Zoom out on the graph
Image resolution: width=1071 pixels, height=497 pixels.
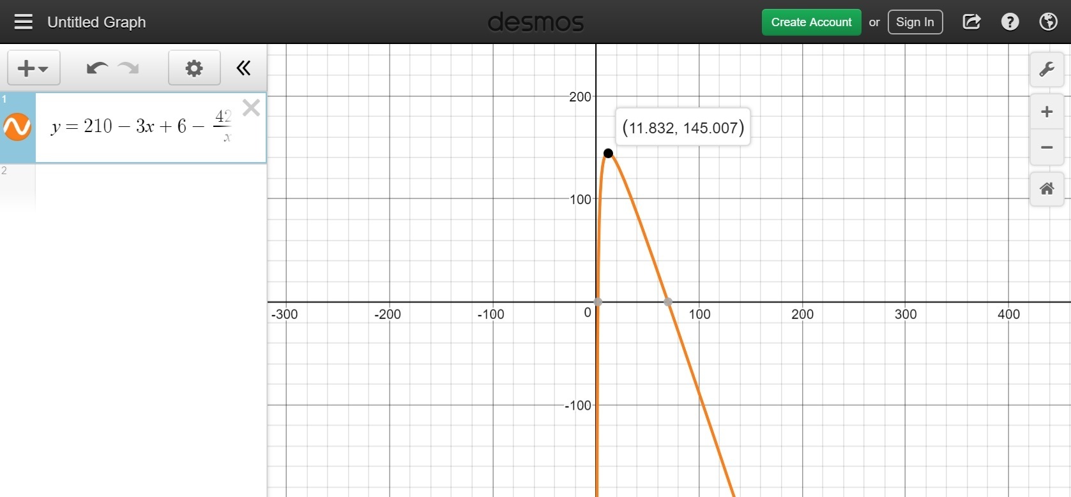(1047, 147)
